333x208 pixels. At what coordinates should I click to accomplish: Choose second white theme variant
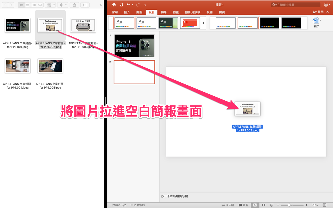[x=247, y=23]
